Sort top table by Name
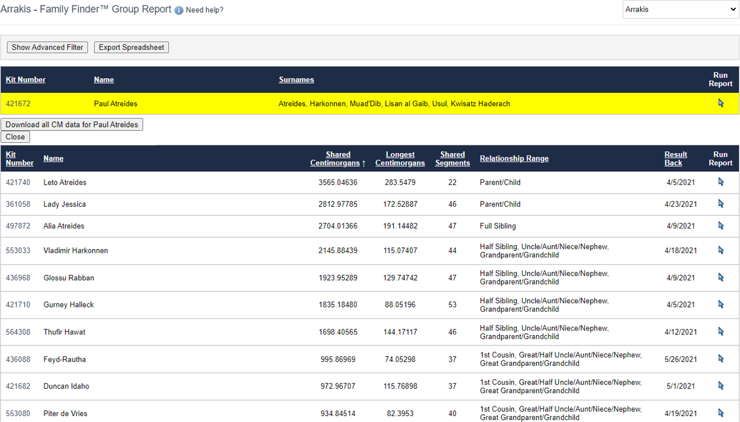740x422 pixels. (x=104, y=80)
